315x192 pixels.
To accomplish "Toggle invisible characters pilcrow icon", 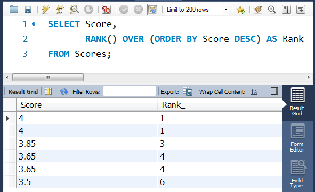I will click(x=286, y=10).
